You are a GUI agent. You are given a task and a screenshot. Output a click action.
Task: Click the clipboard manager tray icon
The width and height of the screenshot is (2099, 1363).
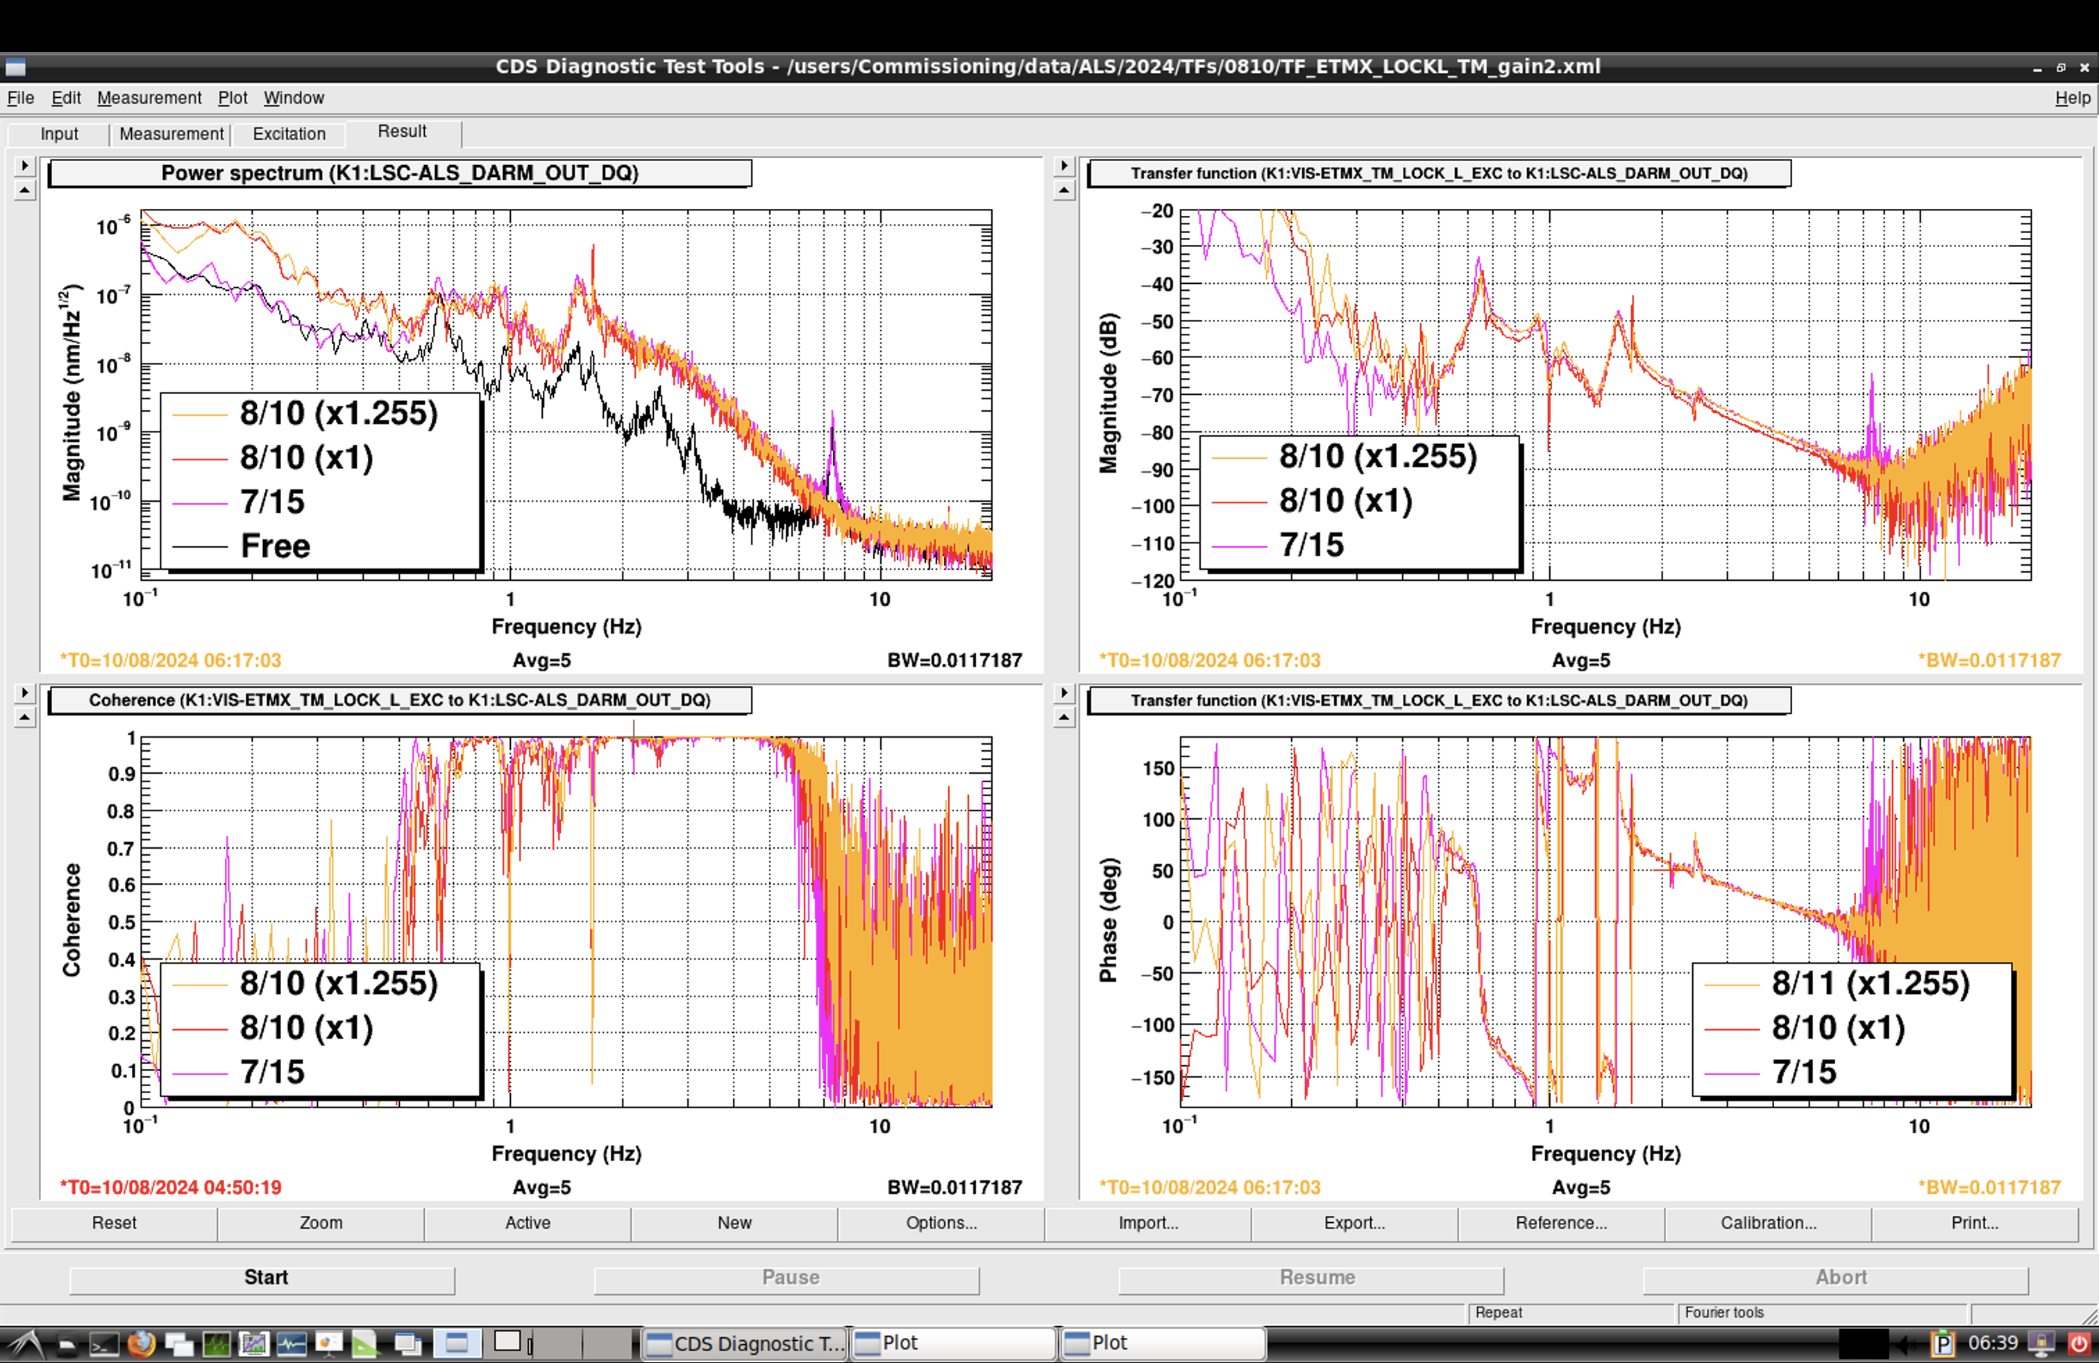1943,1344
